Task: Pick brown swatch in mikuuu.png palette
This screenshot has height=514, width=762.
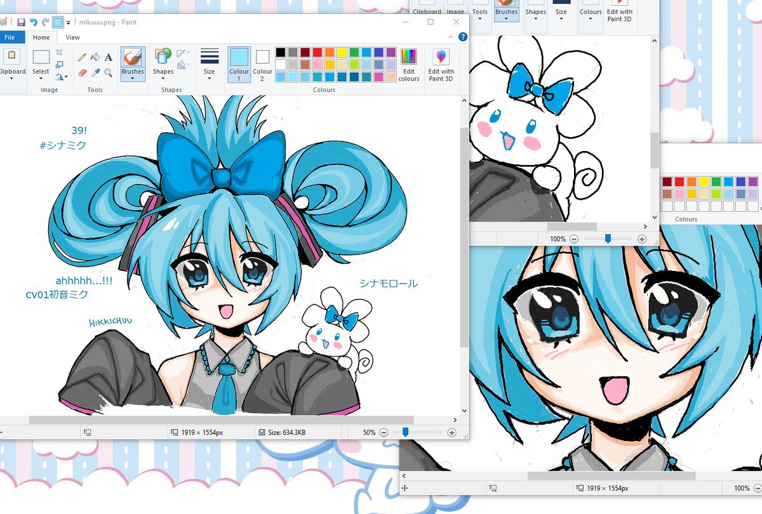Action: pos(305,65)
